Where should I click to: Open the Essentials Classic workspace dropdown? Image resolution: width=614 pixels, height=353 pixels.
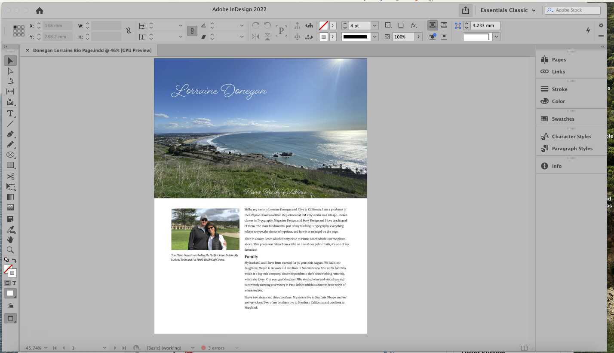507,10
